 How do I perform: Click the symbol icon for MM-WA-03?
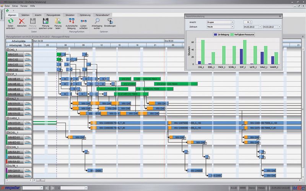(28, 113)
